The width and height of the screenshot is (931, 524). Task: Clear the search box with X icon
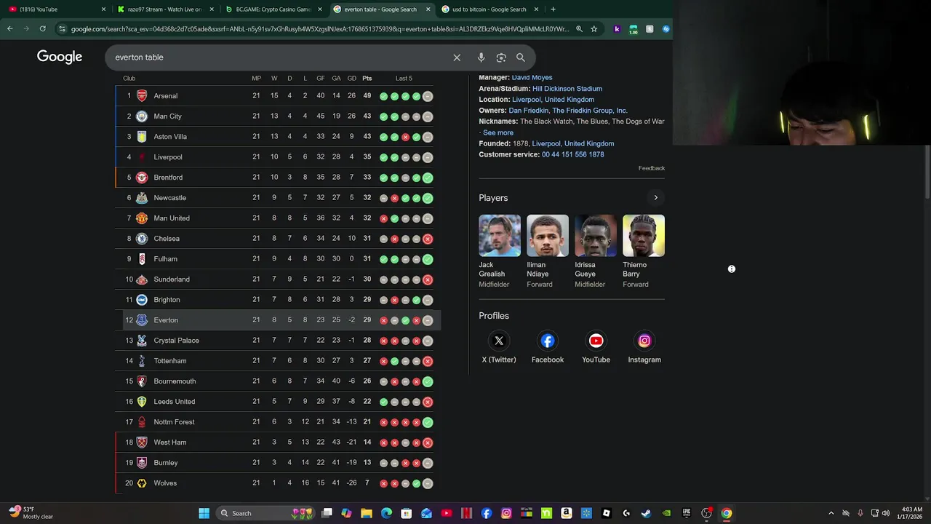pos(457,57)
